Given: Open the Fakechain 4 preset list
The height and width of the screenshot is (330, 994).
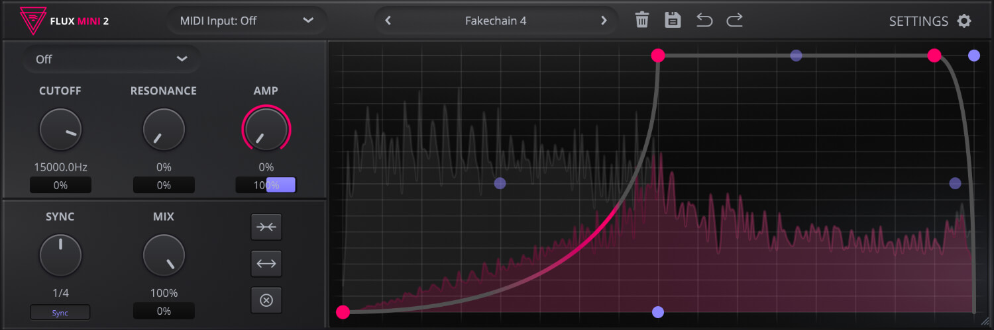Looking at the screenshot, I should point(495,21).
